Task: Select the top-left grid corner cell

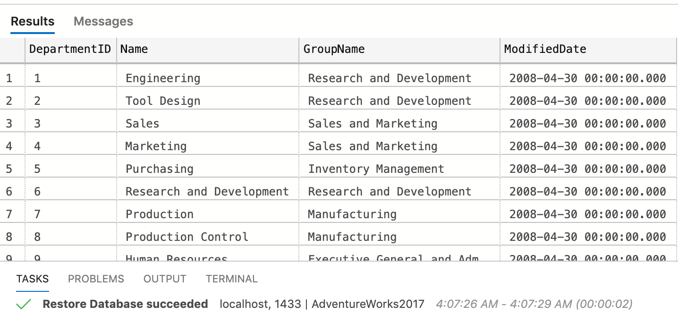Action: pyautogui.click(x=12, y=50)
